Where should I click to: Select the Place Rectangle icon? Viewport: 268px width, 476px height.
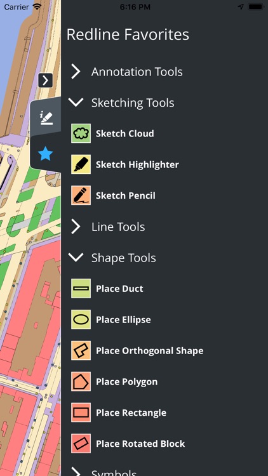tap(81, 413)
